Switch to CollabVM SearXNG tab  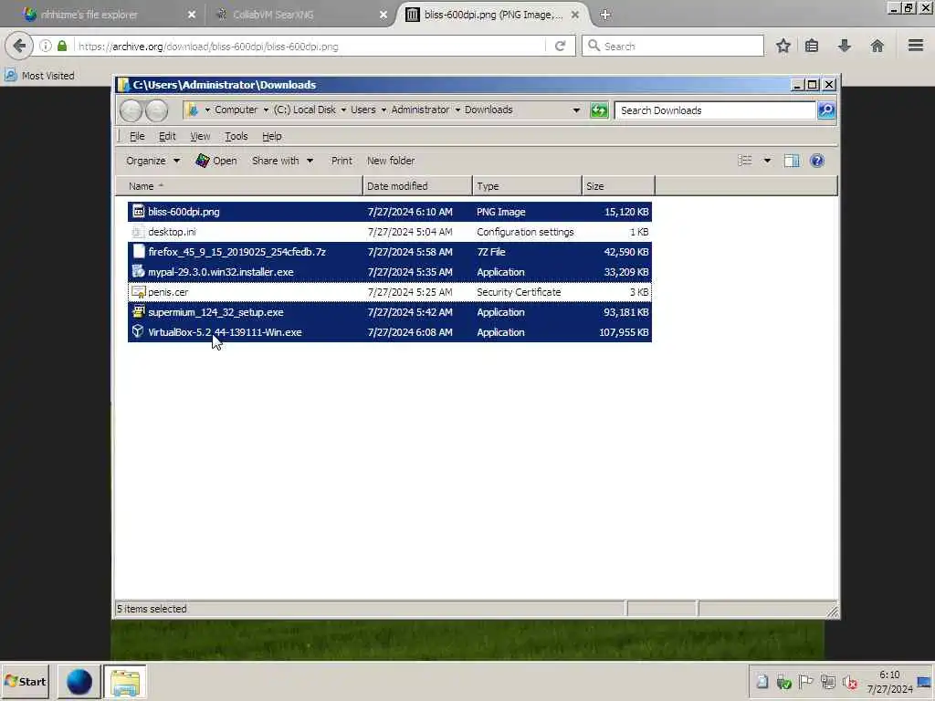299,15
